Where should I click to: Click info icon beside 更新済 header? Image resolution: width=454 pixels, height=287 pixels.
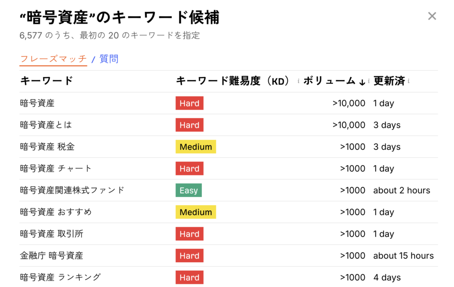408,81
